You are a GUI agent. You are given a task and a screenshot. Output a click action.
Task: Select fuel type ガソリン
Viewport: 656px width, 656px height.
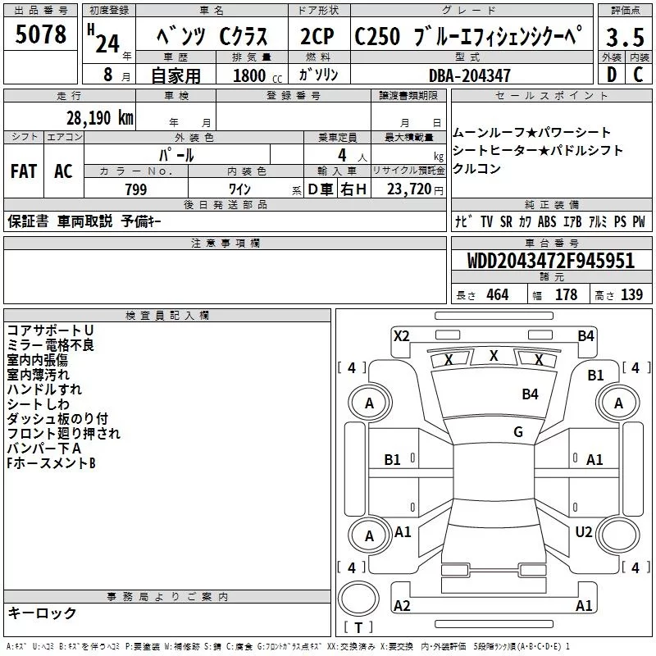(318, 75)
